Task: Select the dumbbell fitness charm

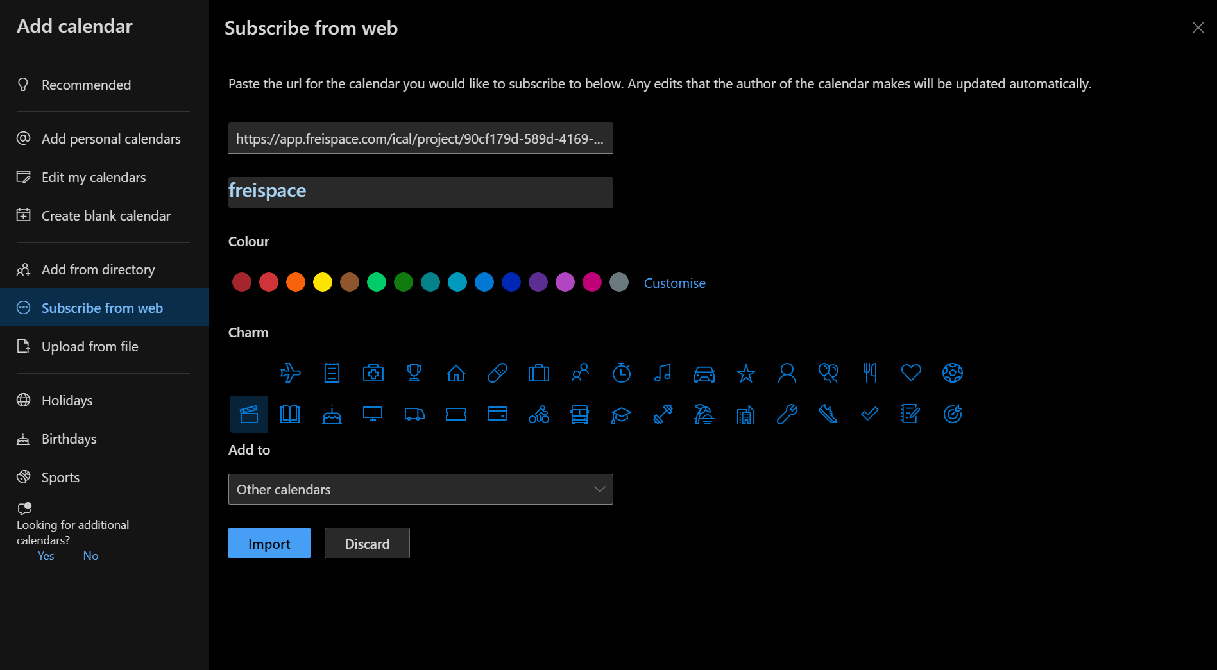Action: [x=663, y=414]
